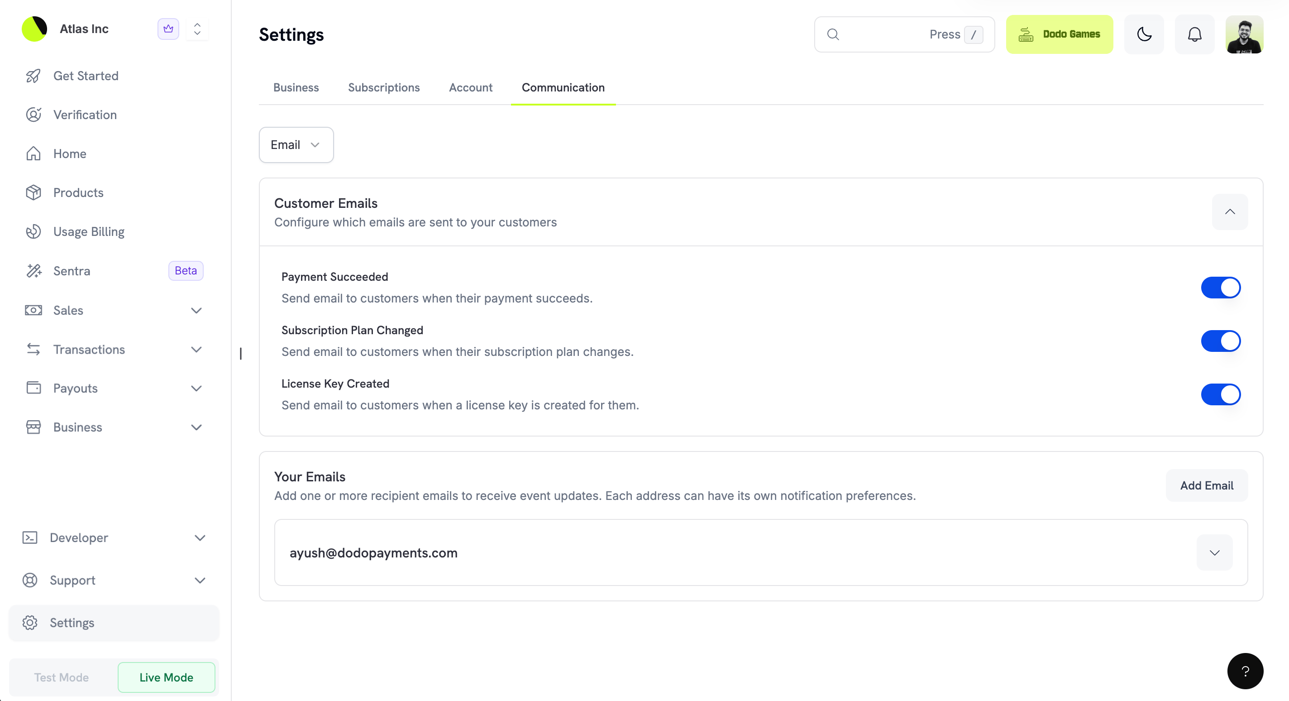Toggle the Payment Succeeded email switch
1289x701 pixels.
[1221, 288]
